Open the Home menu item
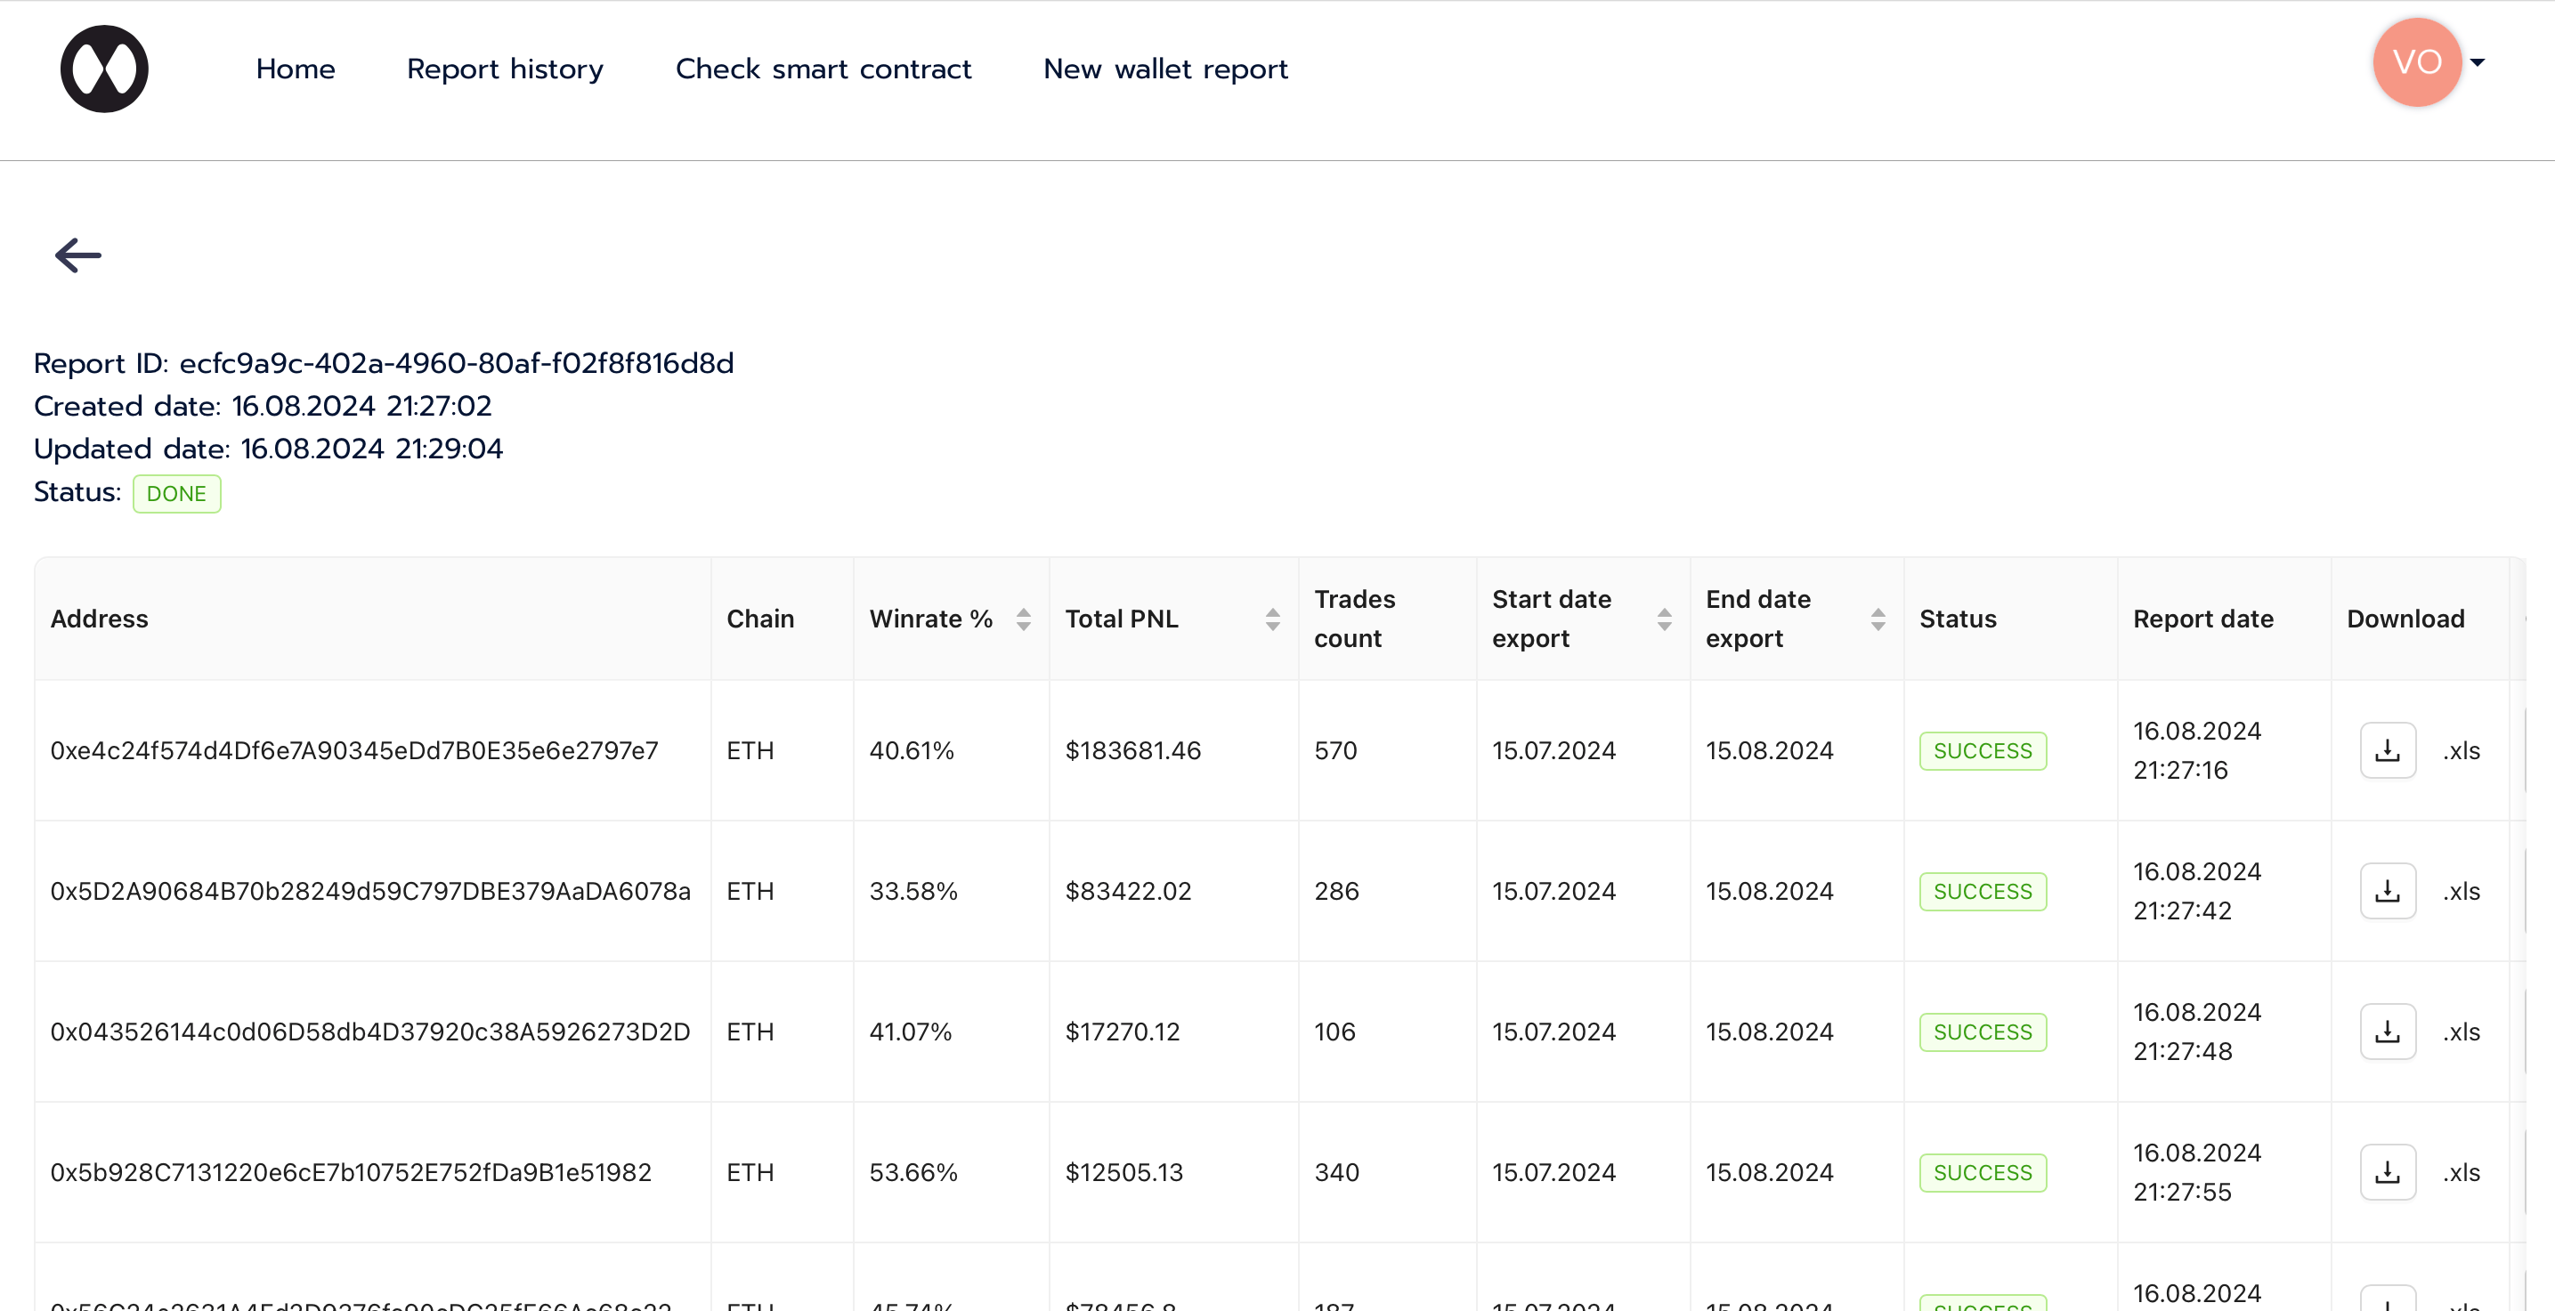This screenshot has height=1311, width=2555. (296, 69)
